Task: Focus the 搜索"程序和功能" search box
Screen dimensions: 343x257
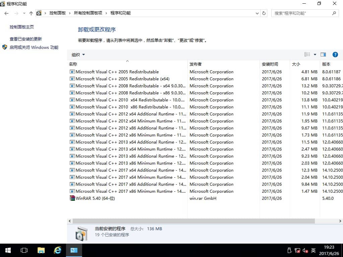Action: [x=305, y=13]
